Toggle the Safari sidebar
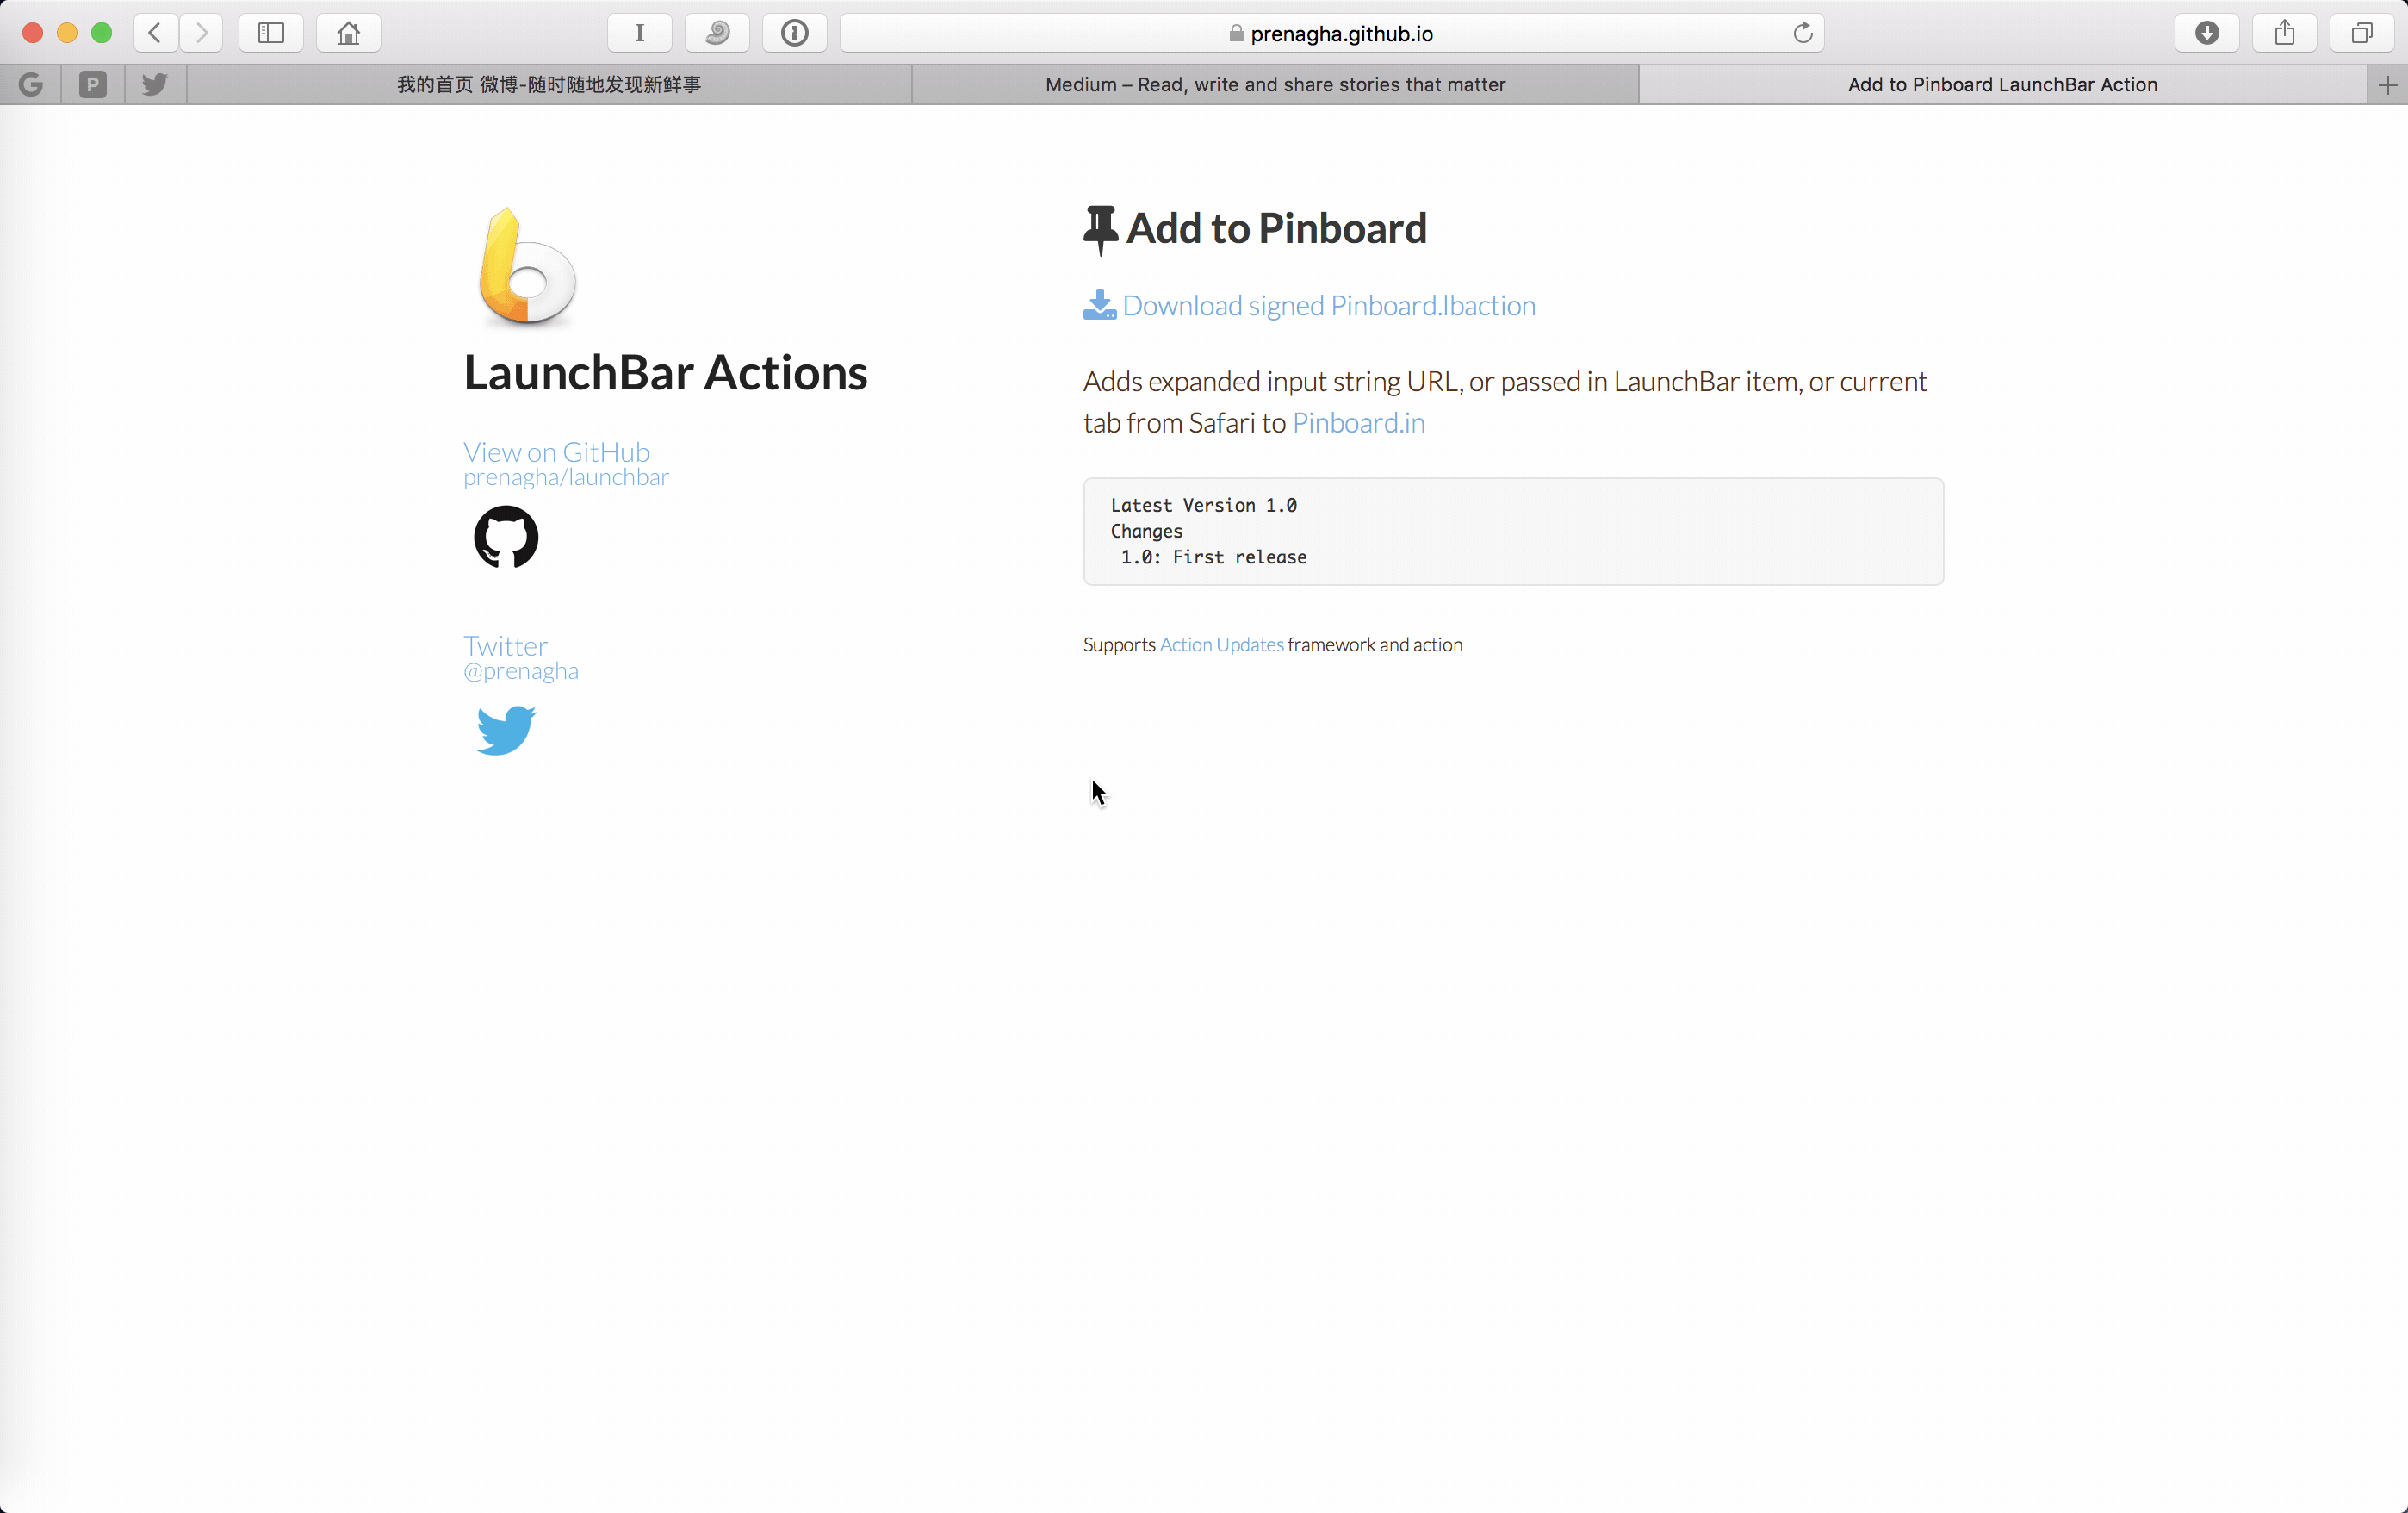Image resolution: width=2408 pixels, height=1513 pixels. tap(271, 33)
